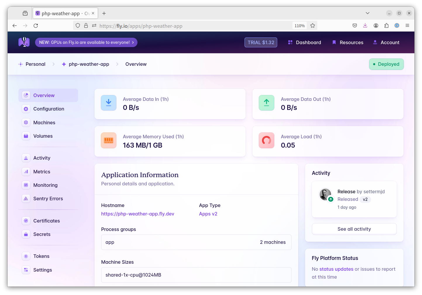Screen dimensions: 422x295
Task: Open the Firefox extensions puzzle icon
Action: coord(386,26)
